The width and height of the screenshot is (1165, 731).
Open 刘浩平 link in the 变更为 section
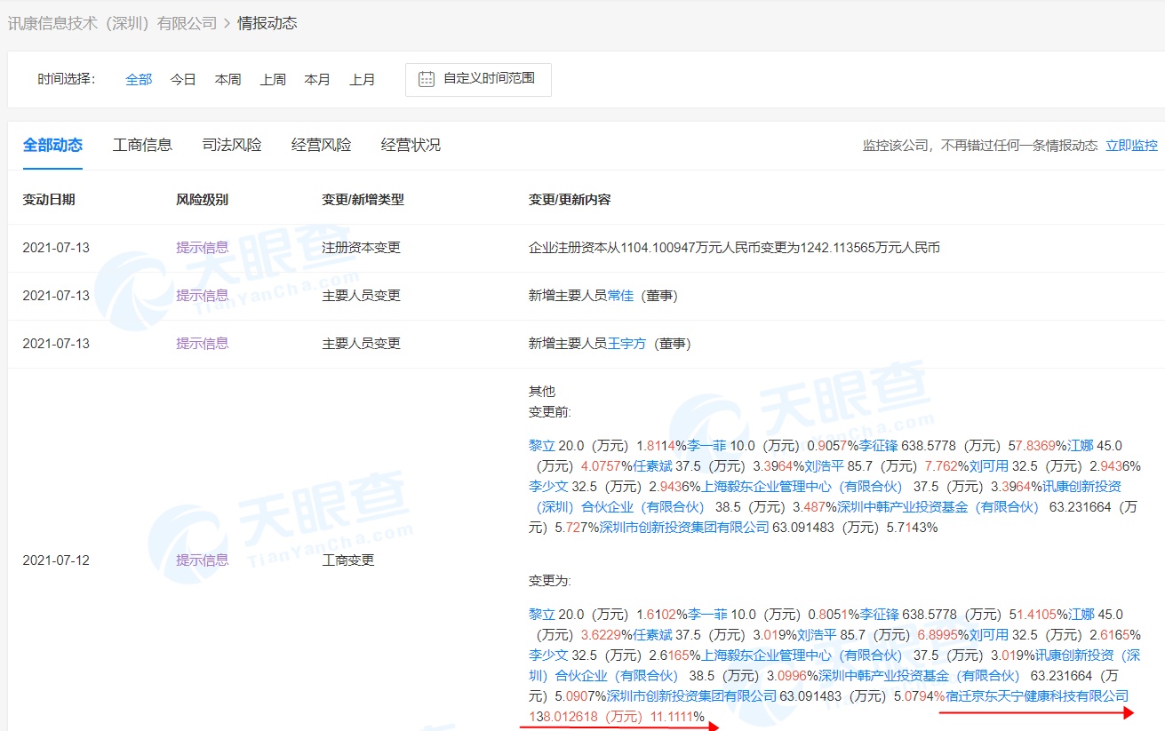coord(817,635)
